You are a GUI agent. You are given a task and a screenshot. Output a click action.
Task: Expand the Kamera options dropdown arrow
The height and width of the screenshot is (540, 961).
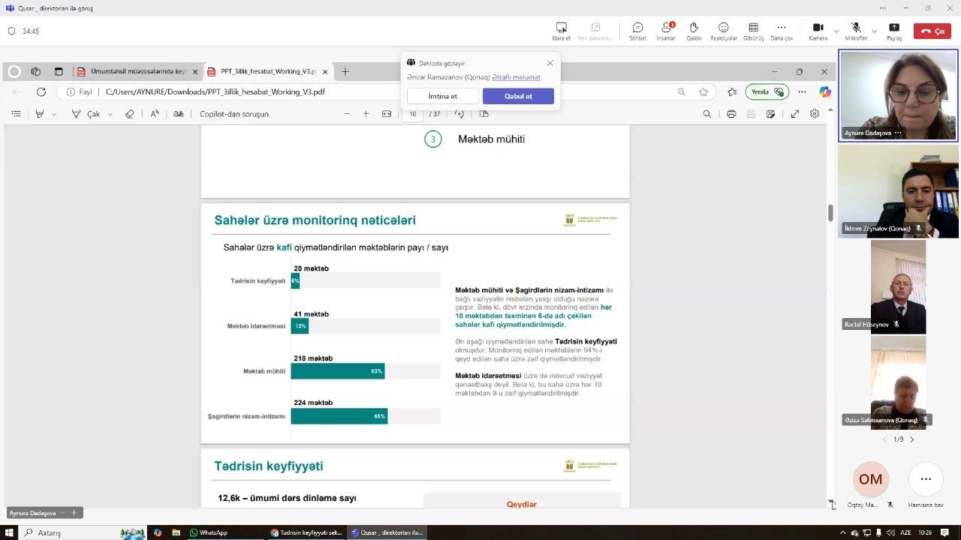(836, 31)
